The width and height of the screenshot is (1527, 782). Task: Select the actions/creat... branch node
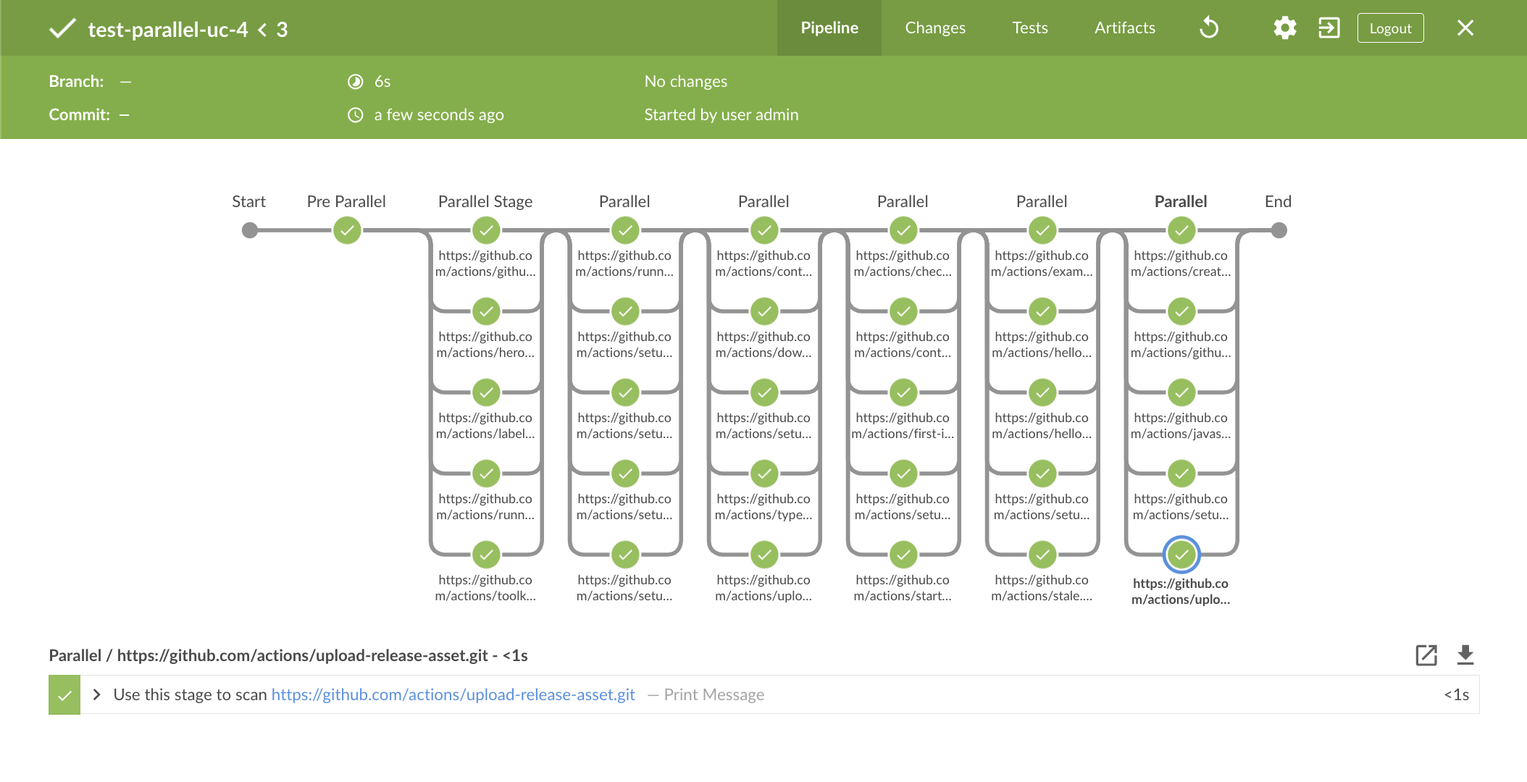pyautogui.click(x=1181, y=231)
